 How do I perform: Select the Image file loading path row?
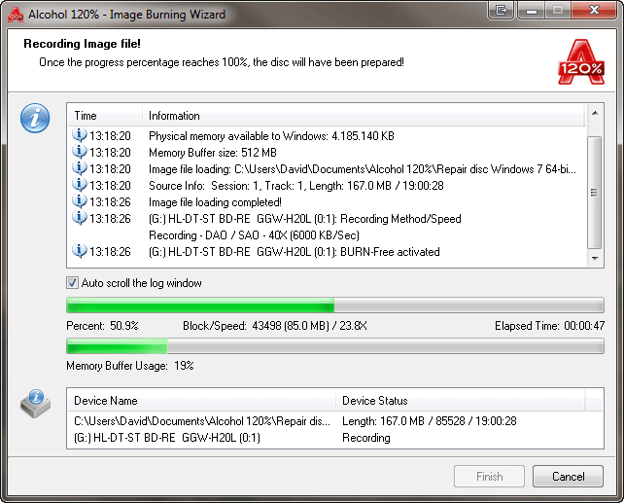pyautogui.click(x=328, y=169)
